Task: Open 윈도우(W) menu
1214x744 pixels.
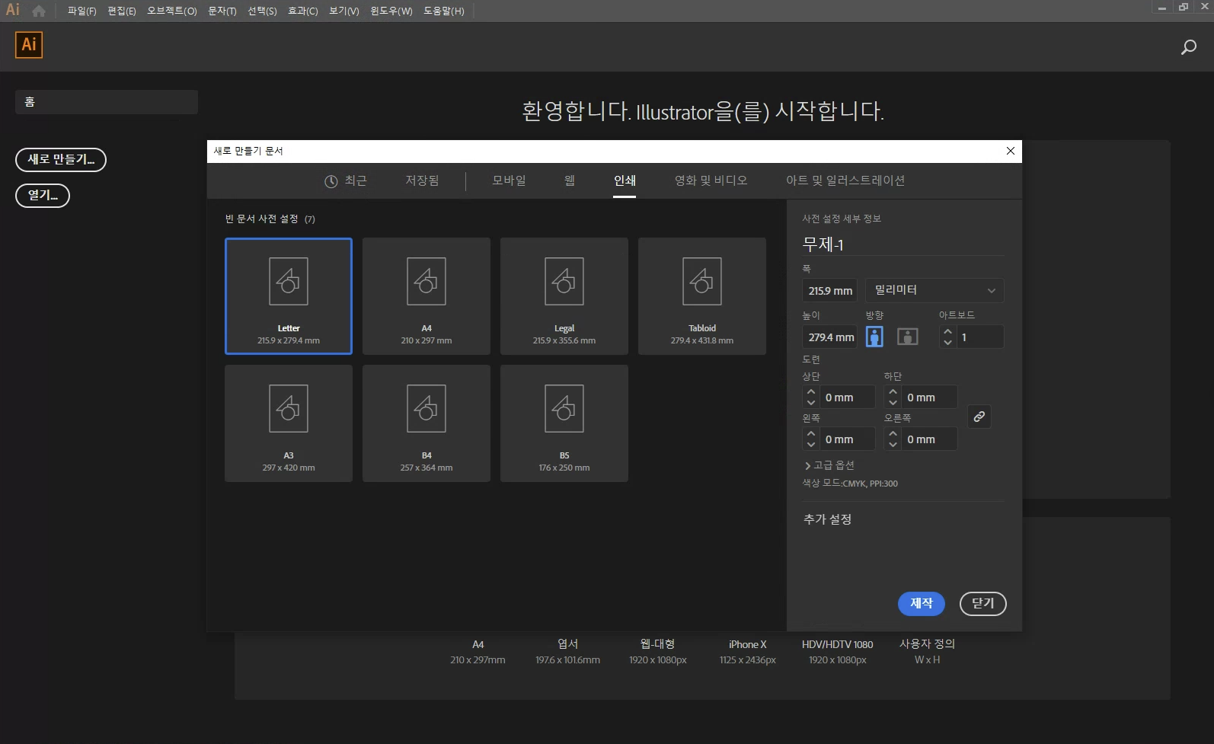Action: tap(391, 11)
